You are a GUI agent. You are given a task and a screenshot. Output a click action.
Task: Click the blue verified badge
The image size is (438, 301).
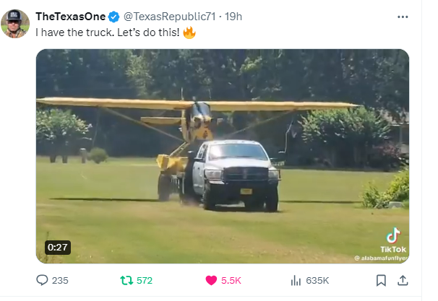coord(113,17)
